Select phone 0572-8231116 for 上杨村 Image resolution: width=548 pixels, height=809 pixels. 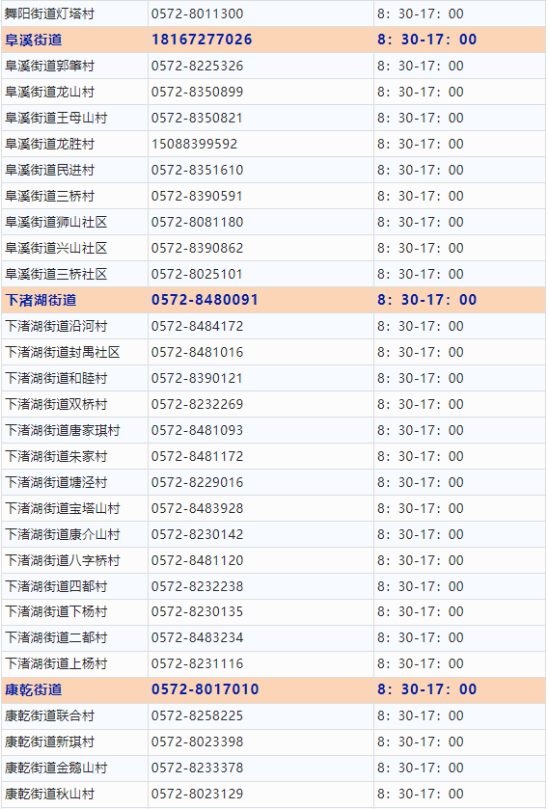pyautogui.click(x=197, y=663)
